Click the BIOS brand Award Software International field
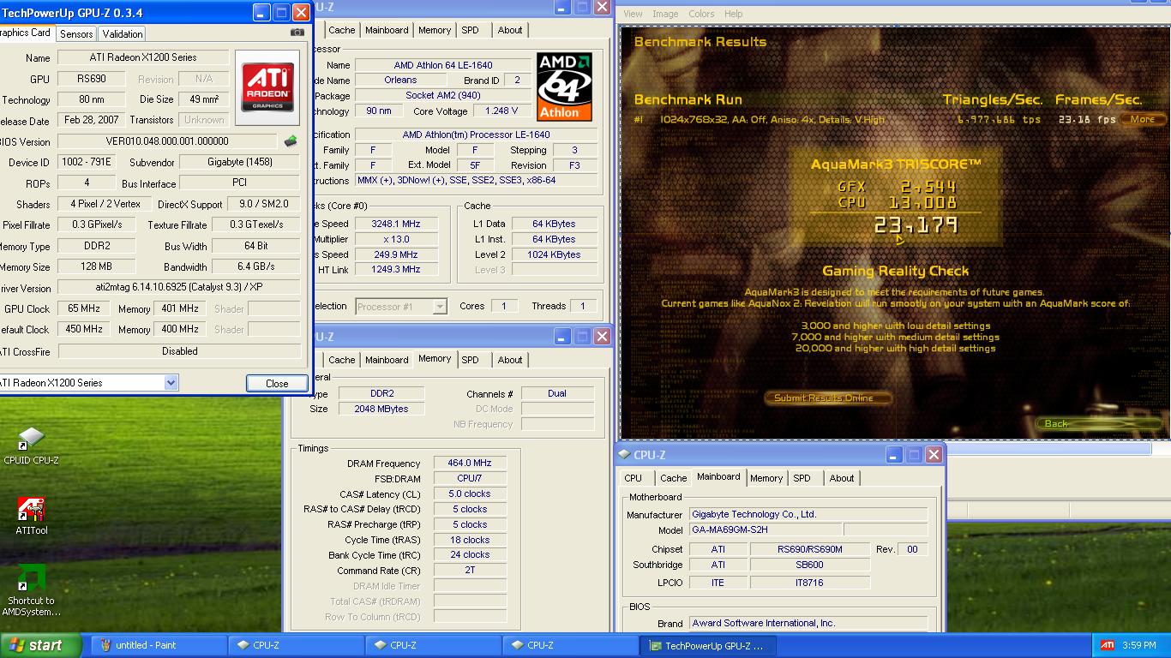 click(x=808, y=623)
